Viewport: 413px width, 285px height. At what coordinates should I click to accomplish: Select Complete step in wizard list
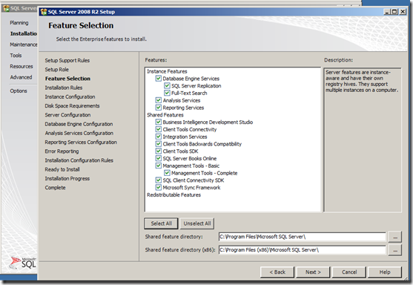click(55, 188)
